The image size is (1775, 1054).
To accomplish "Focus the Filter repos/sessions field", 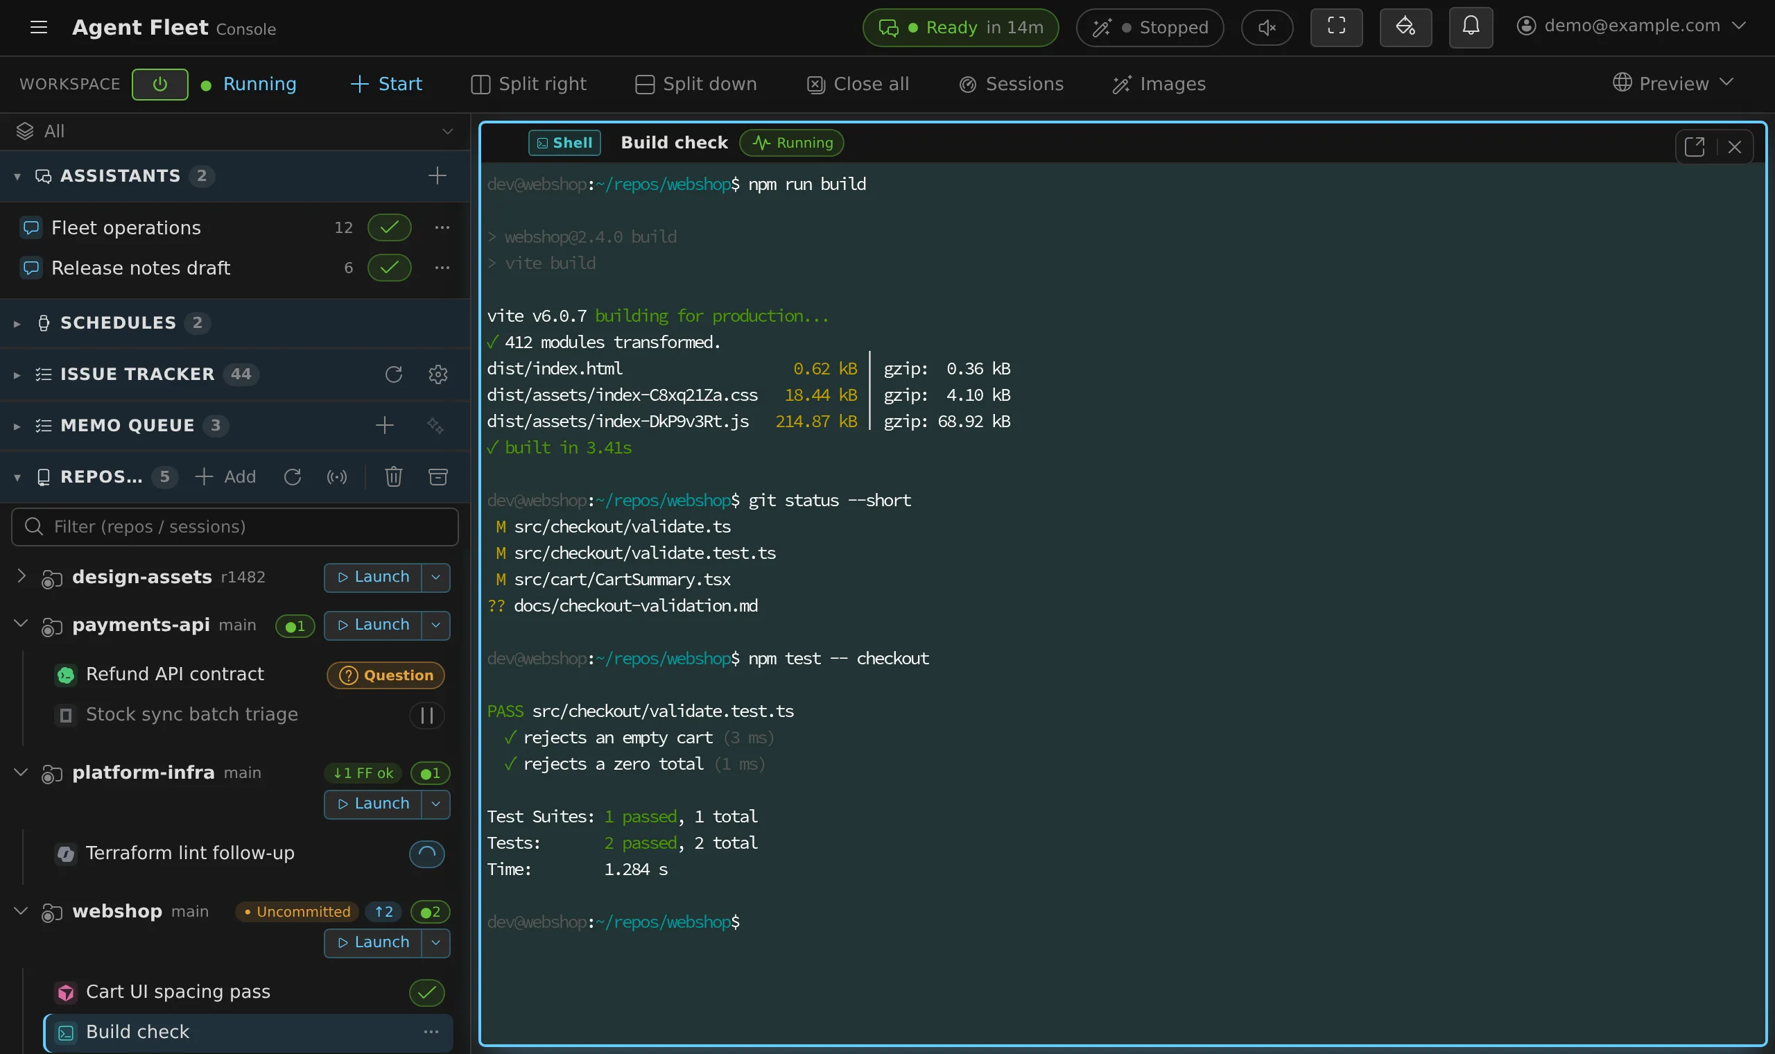I will [235, 527].
